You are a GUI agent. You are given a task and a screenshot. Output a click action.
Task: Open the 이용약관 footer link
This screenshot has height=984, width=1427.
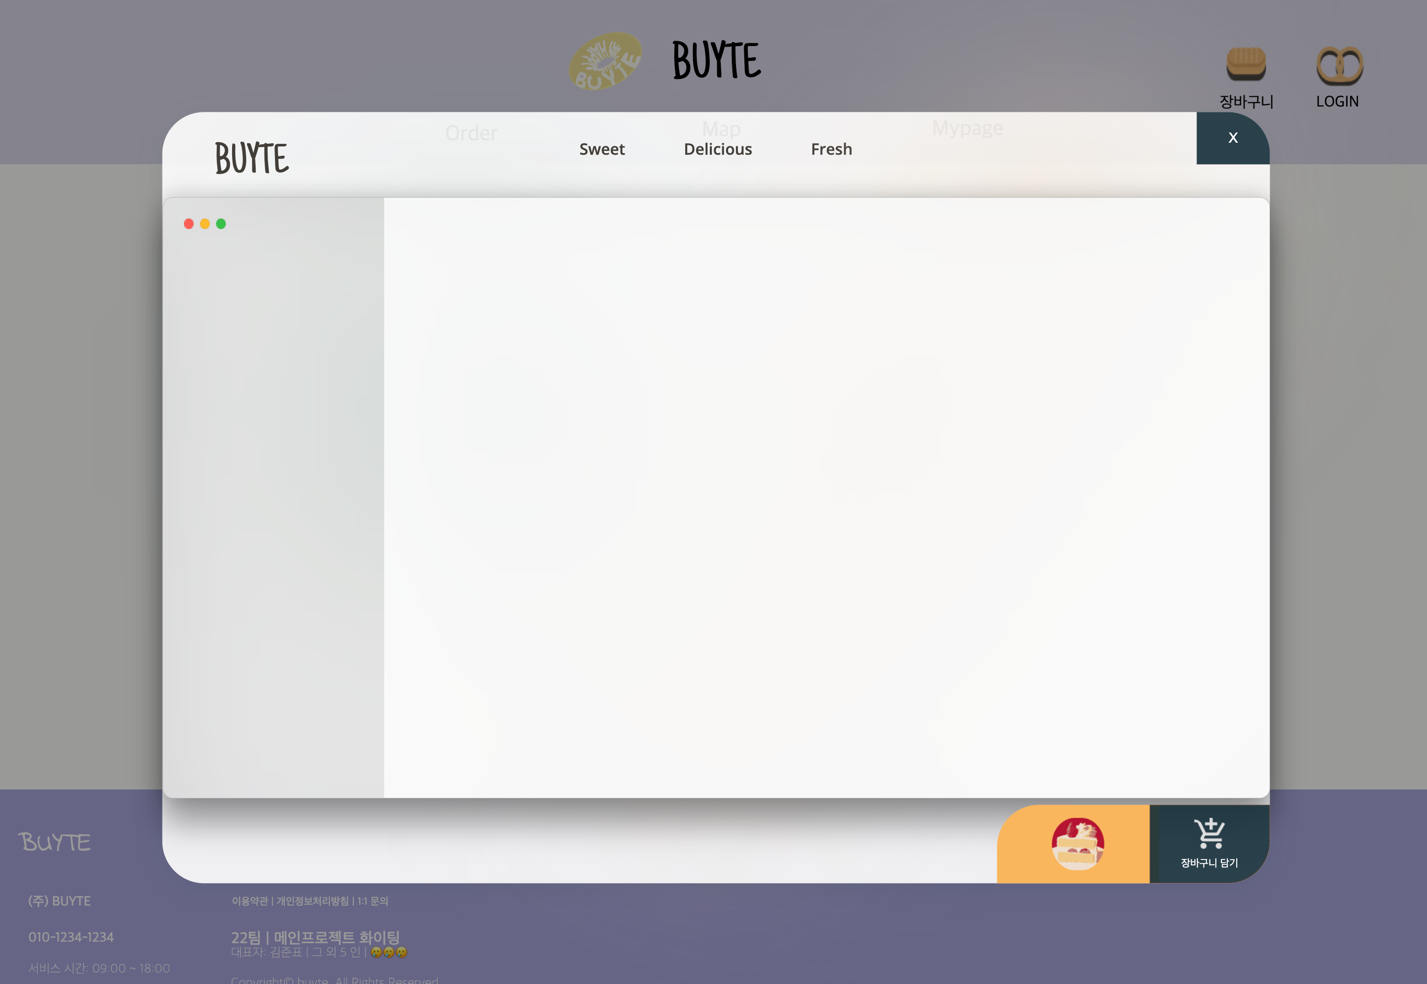tap(250, 901)
